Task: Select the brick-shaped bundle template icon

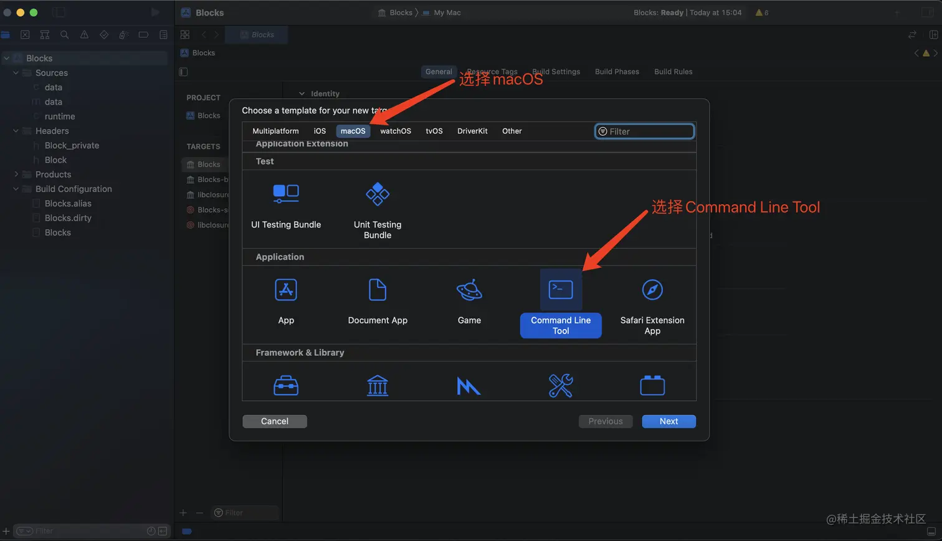Action: pos(652,386)
